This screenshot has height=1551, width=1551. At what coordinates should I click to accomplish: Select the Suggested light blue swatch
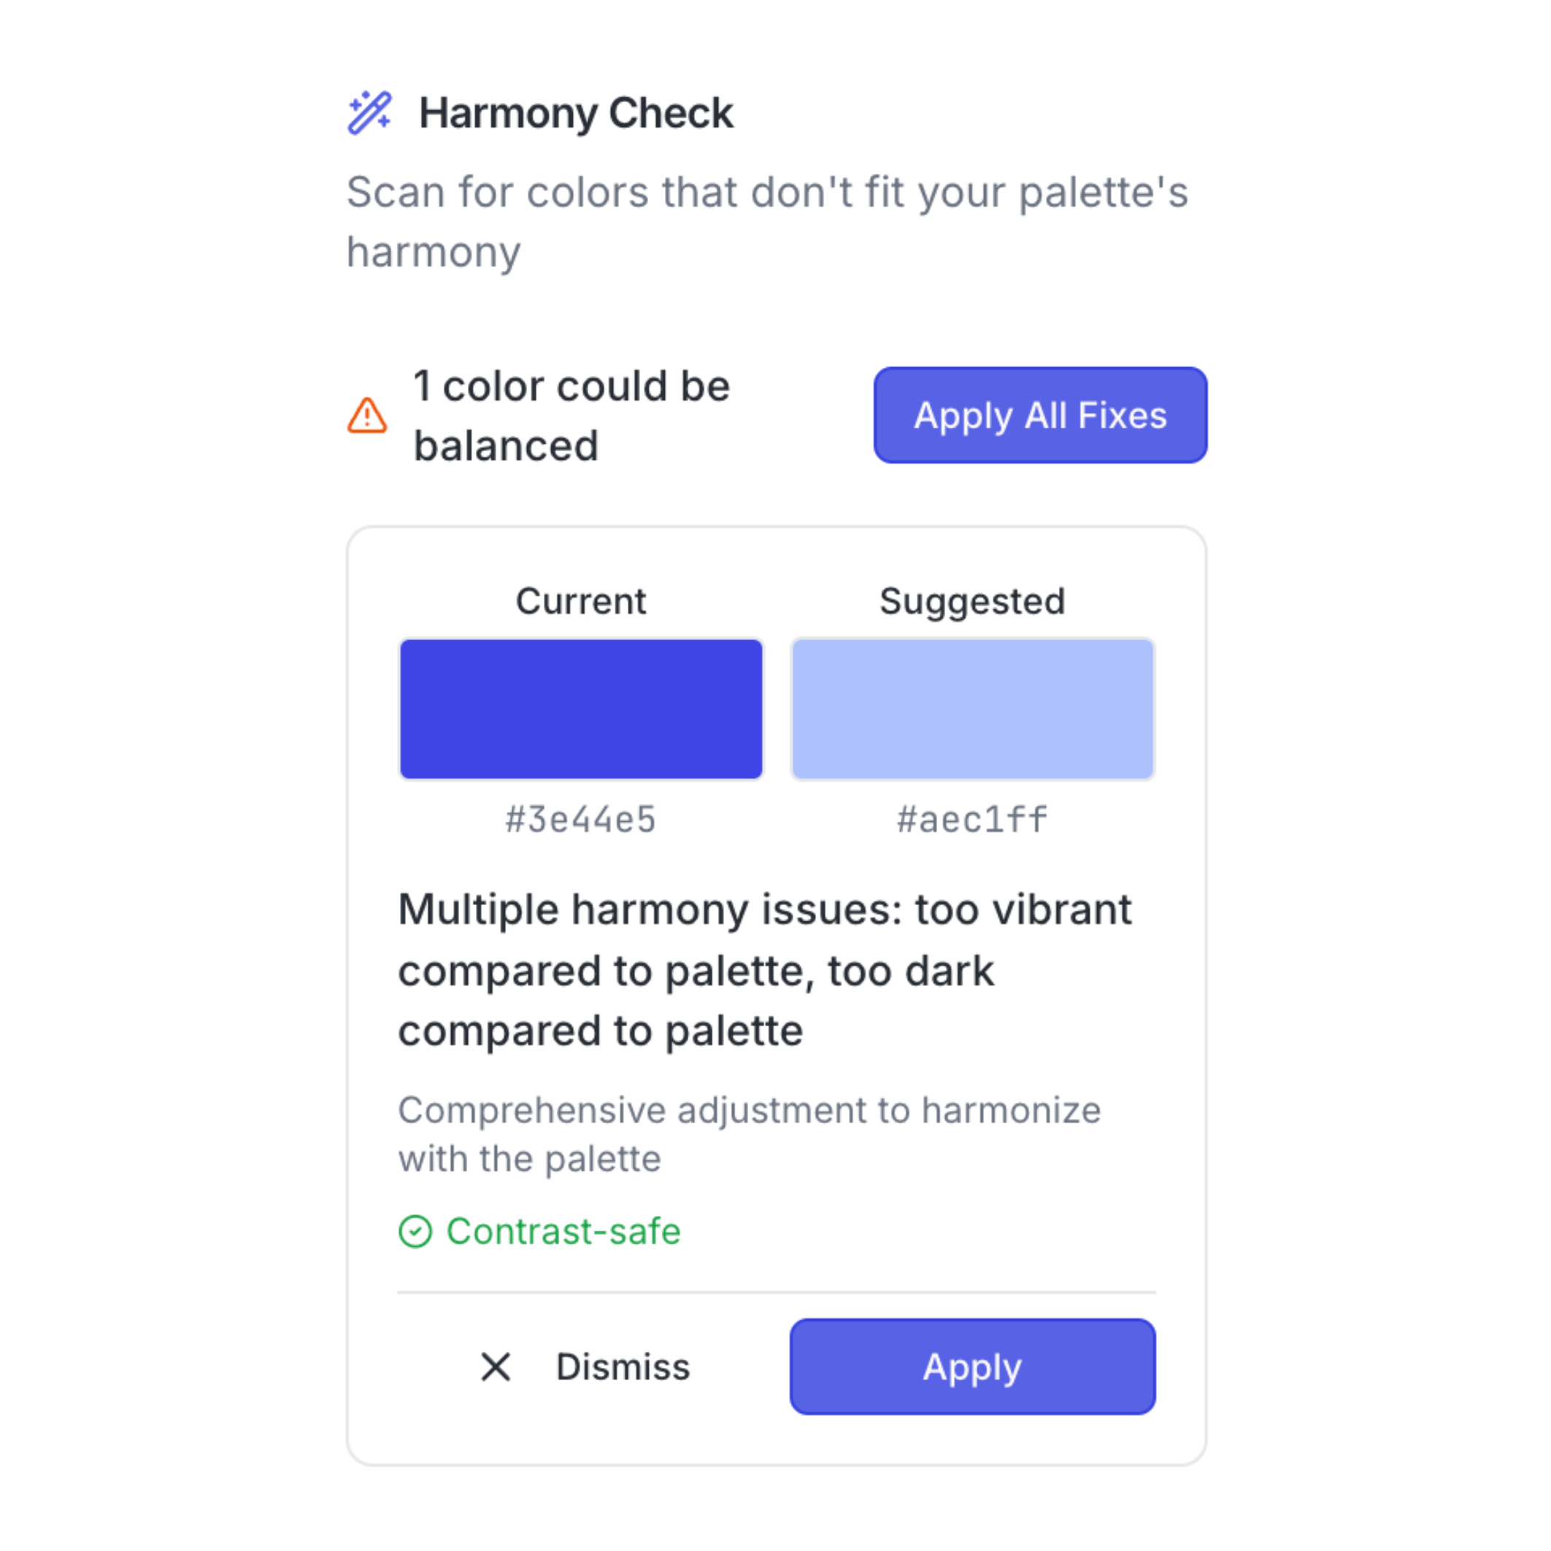971,709
